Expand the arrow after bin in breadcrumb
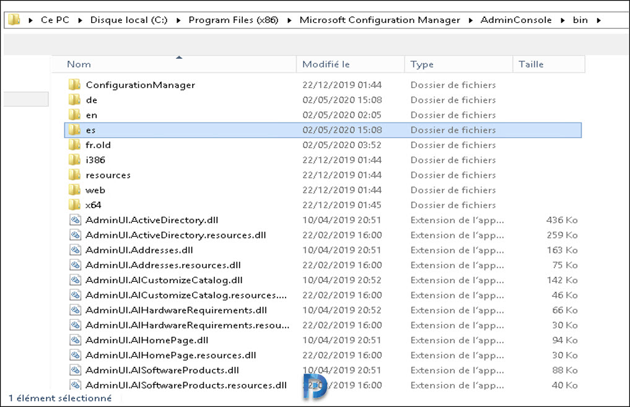Image resolution: width=630 pixels, height=407 pixels. point(598,20)
